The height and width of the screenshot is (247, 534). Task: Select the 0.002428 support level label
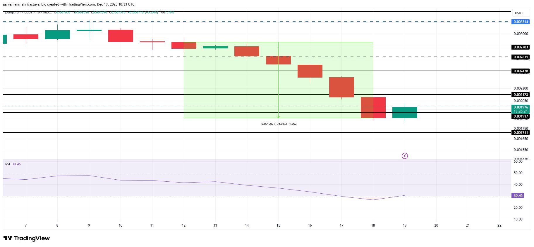pos(521,71)
